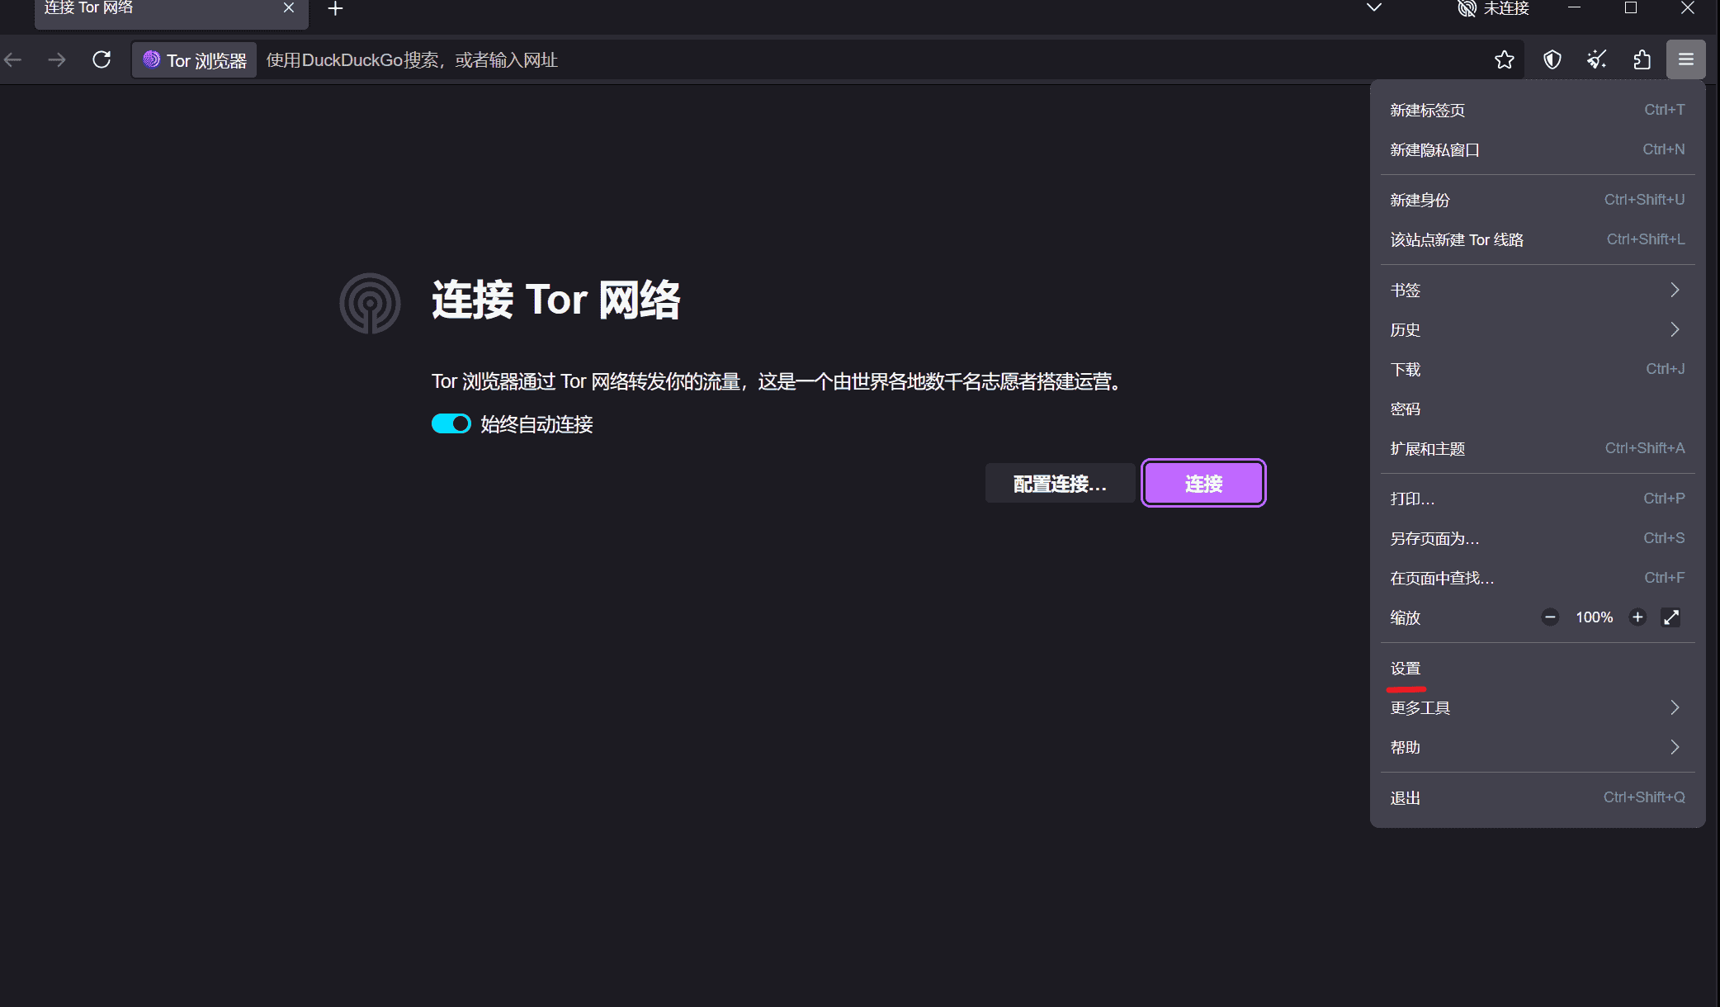
Task: Click the back navigation arrow
Action: click(13, 59)
